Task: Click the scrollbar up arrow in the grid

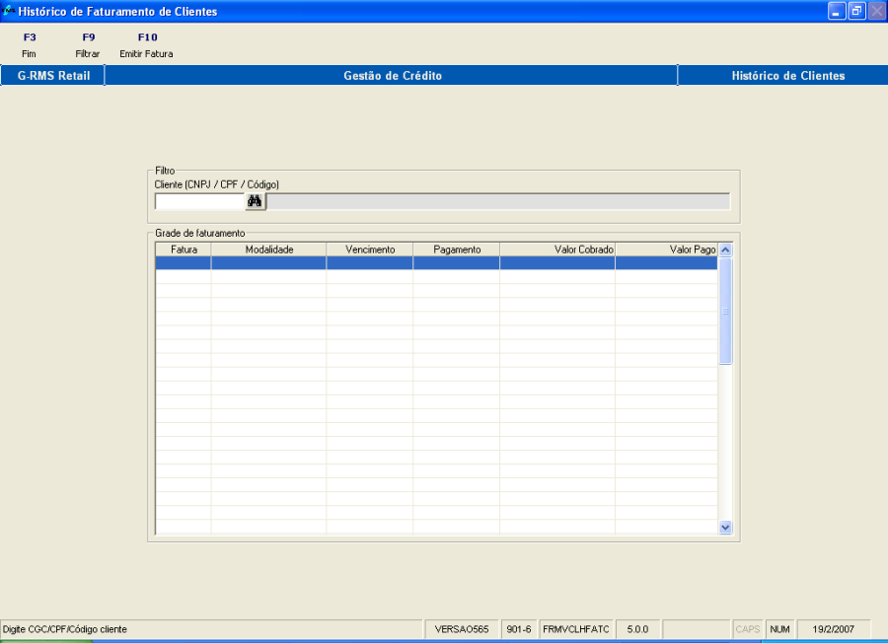Action: (x=725, y=250)
